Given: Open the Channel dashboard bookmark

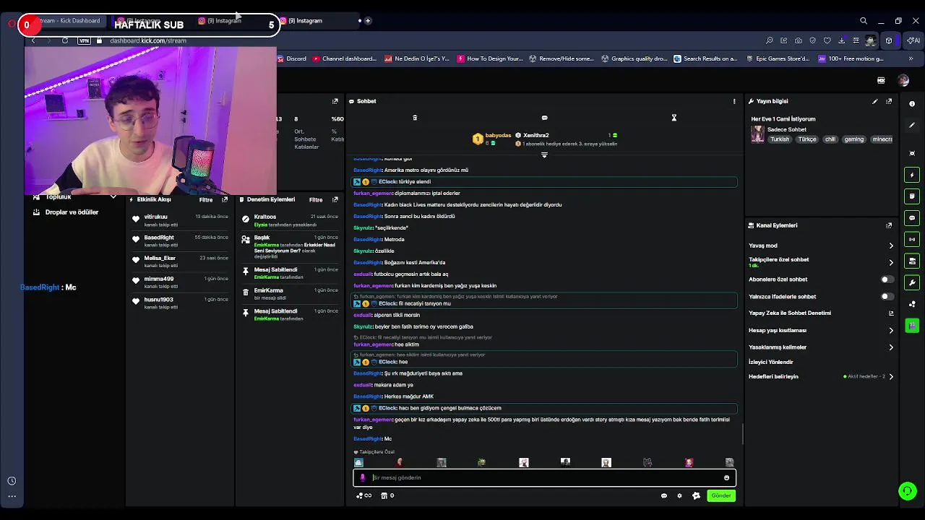Looking at the screenshot, I should pyautogui.click(x=345, y=58).
